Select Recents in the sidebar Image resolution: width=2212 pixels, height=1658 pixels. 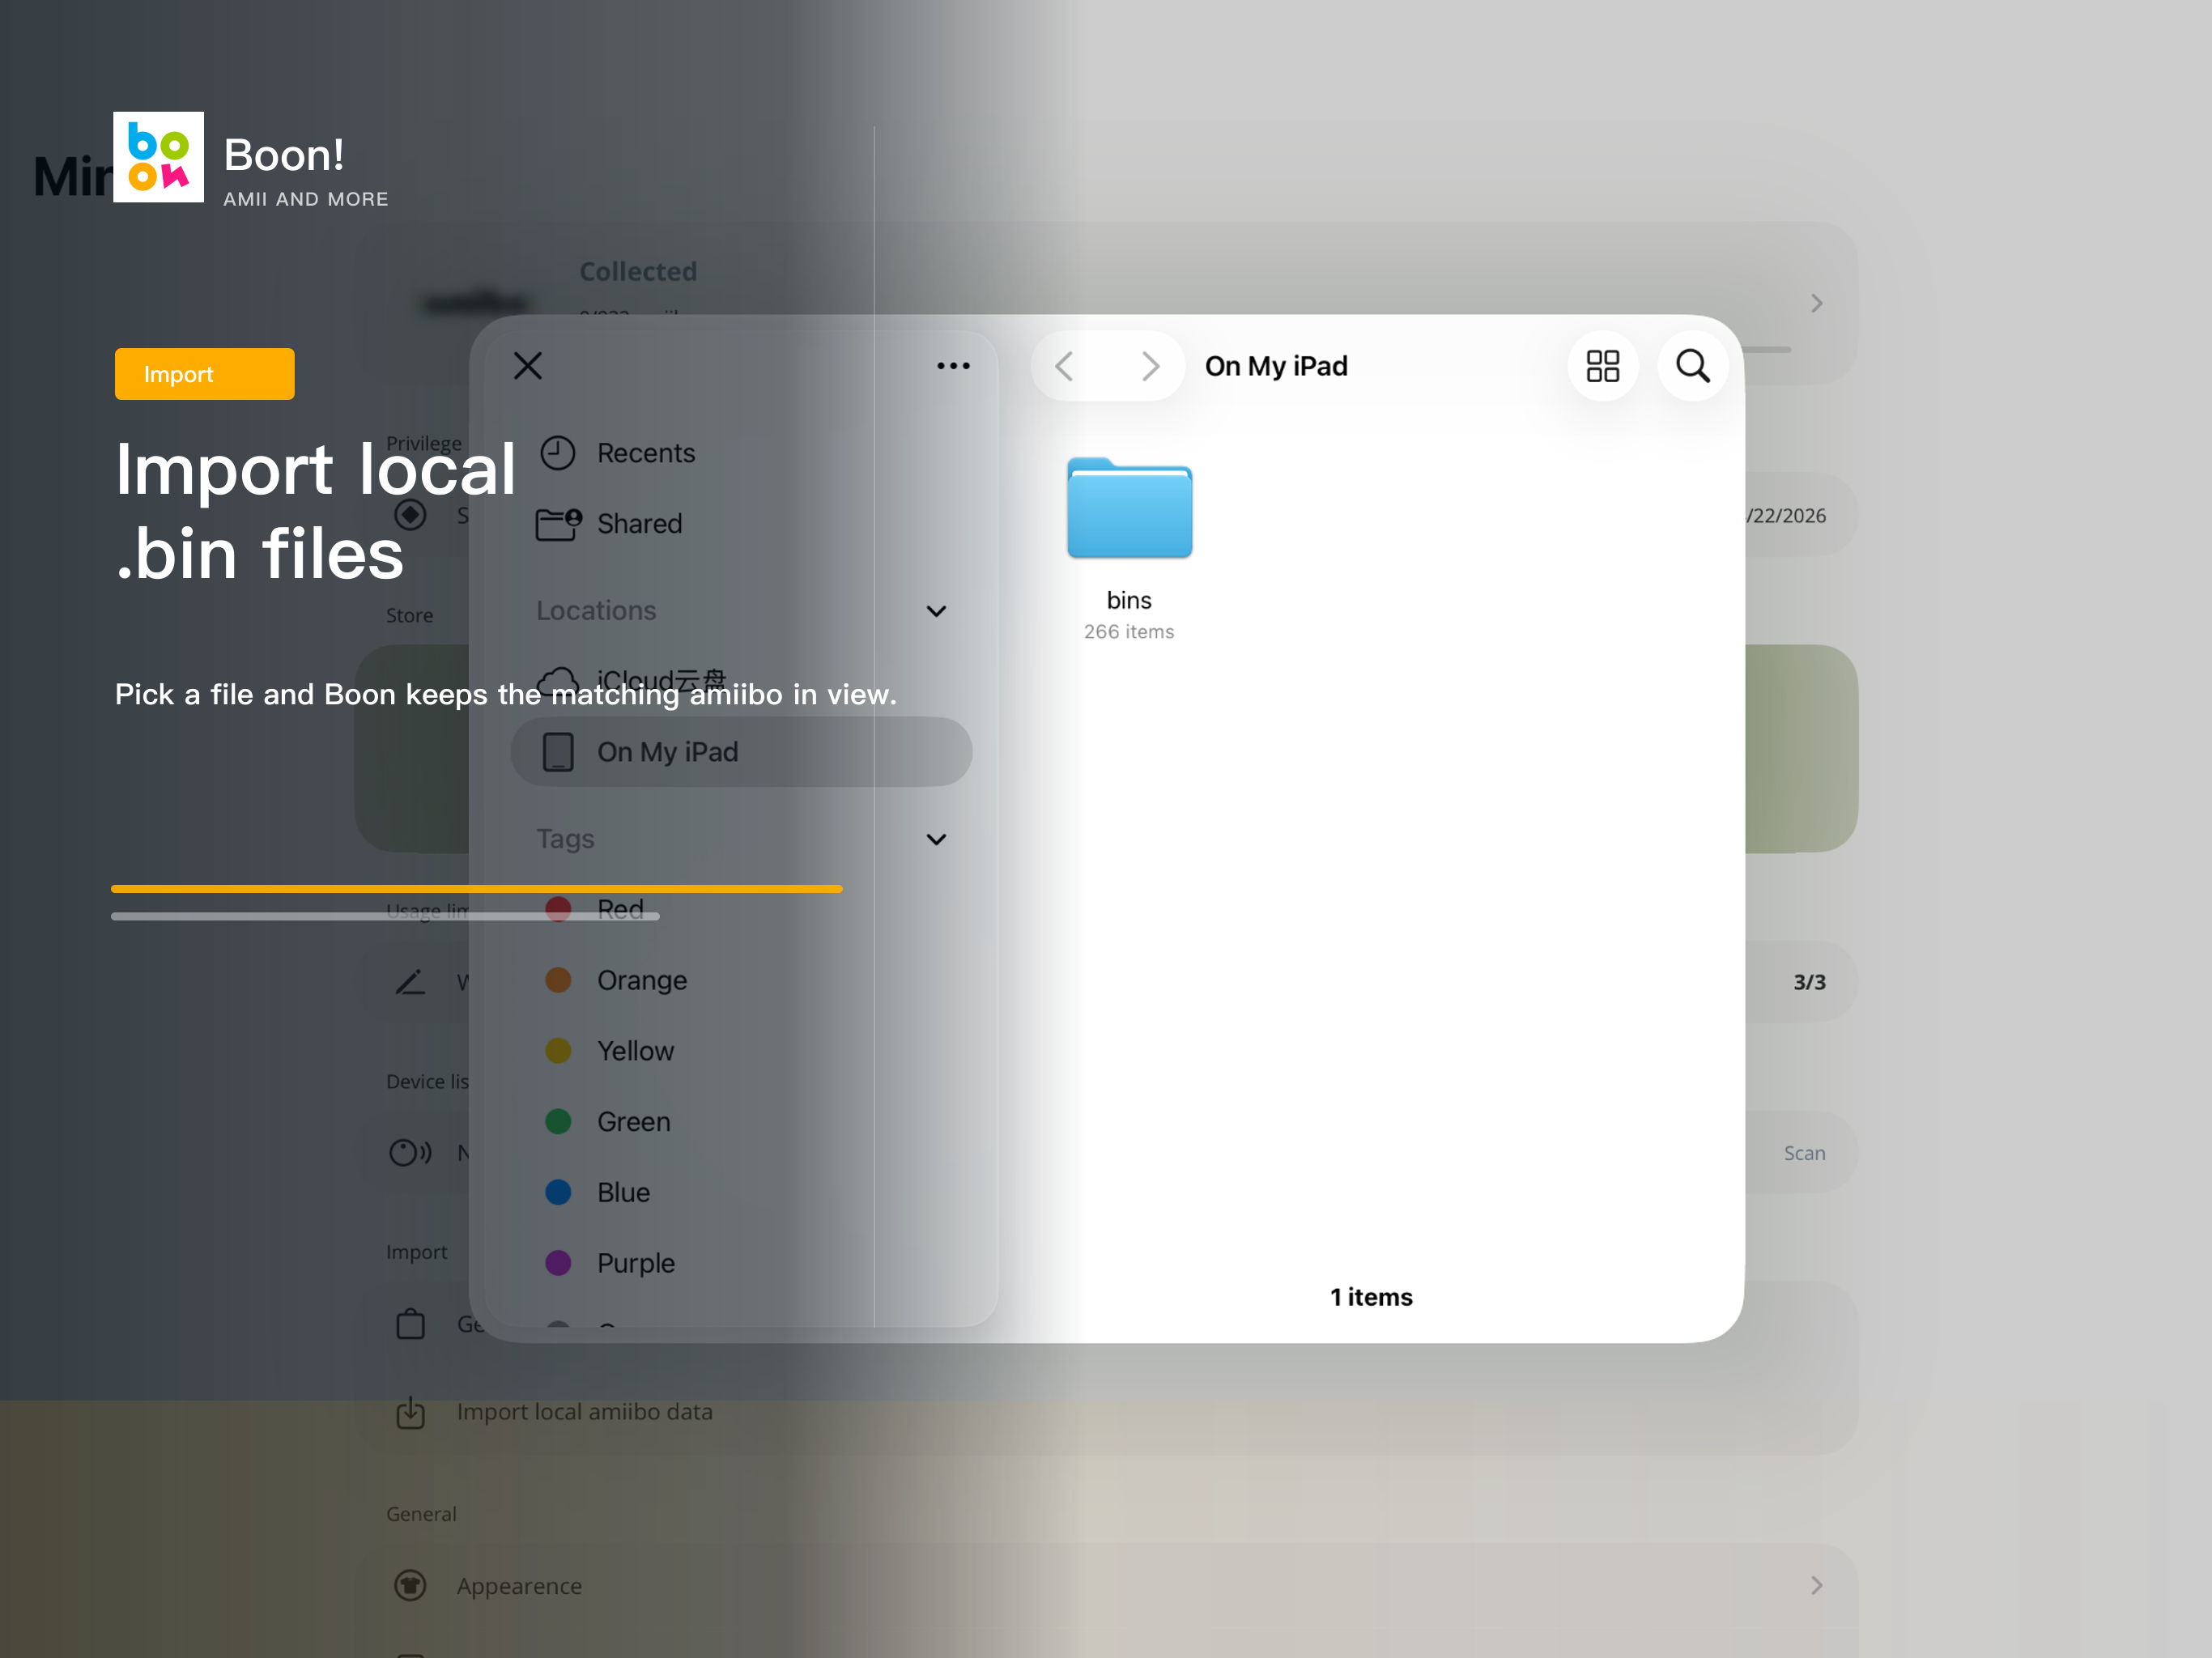coord(740,453)
